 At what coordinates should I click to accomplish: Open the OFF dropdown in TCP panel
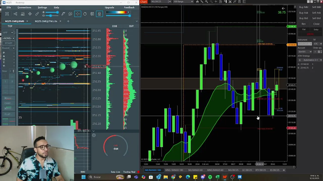click(x=8, y=32)
